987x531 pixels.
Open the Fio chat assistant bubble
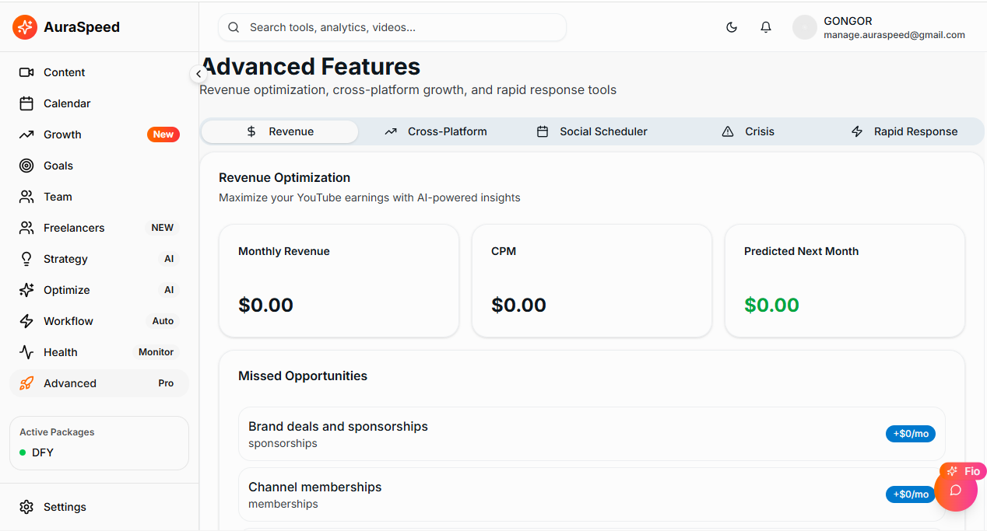(x=956, y=488)
